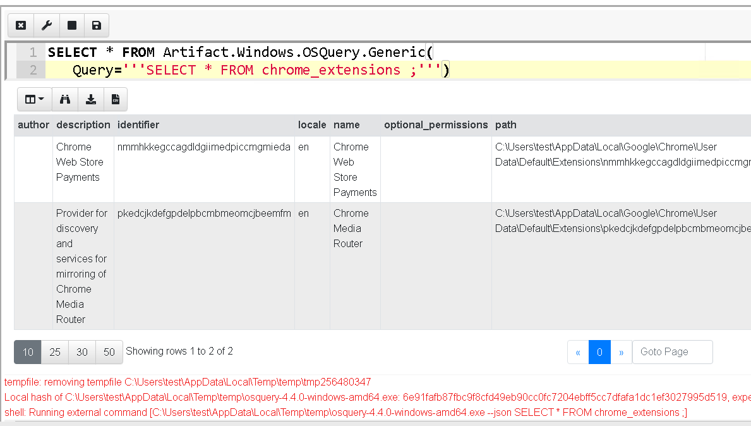Set page size to 30 rows
This screenshot has width=751, height=426.
[82, 352]
